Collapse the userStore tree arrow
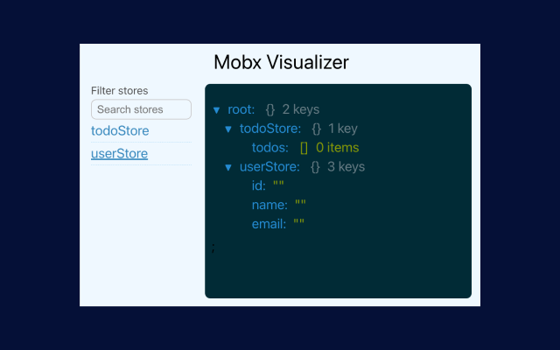 [228, 167]
